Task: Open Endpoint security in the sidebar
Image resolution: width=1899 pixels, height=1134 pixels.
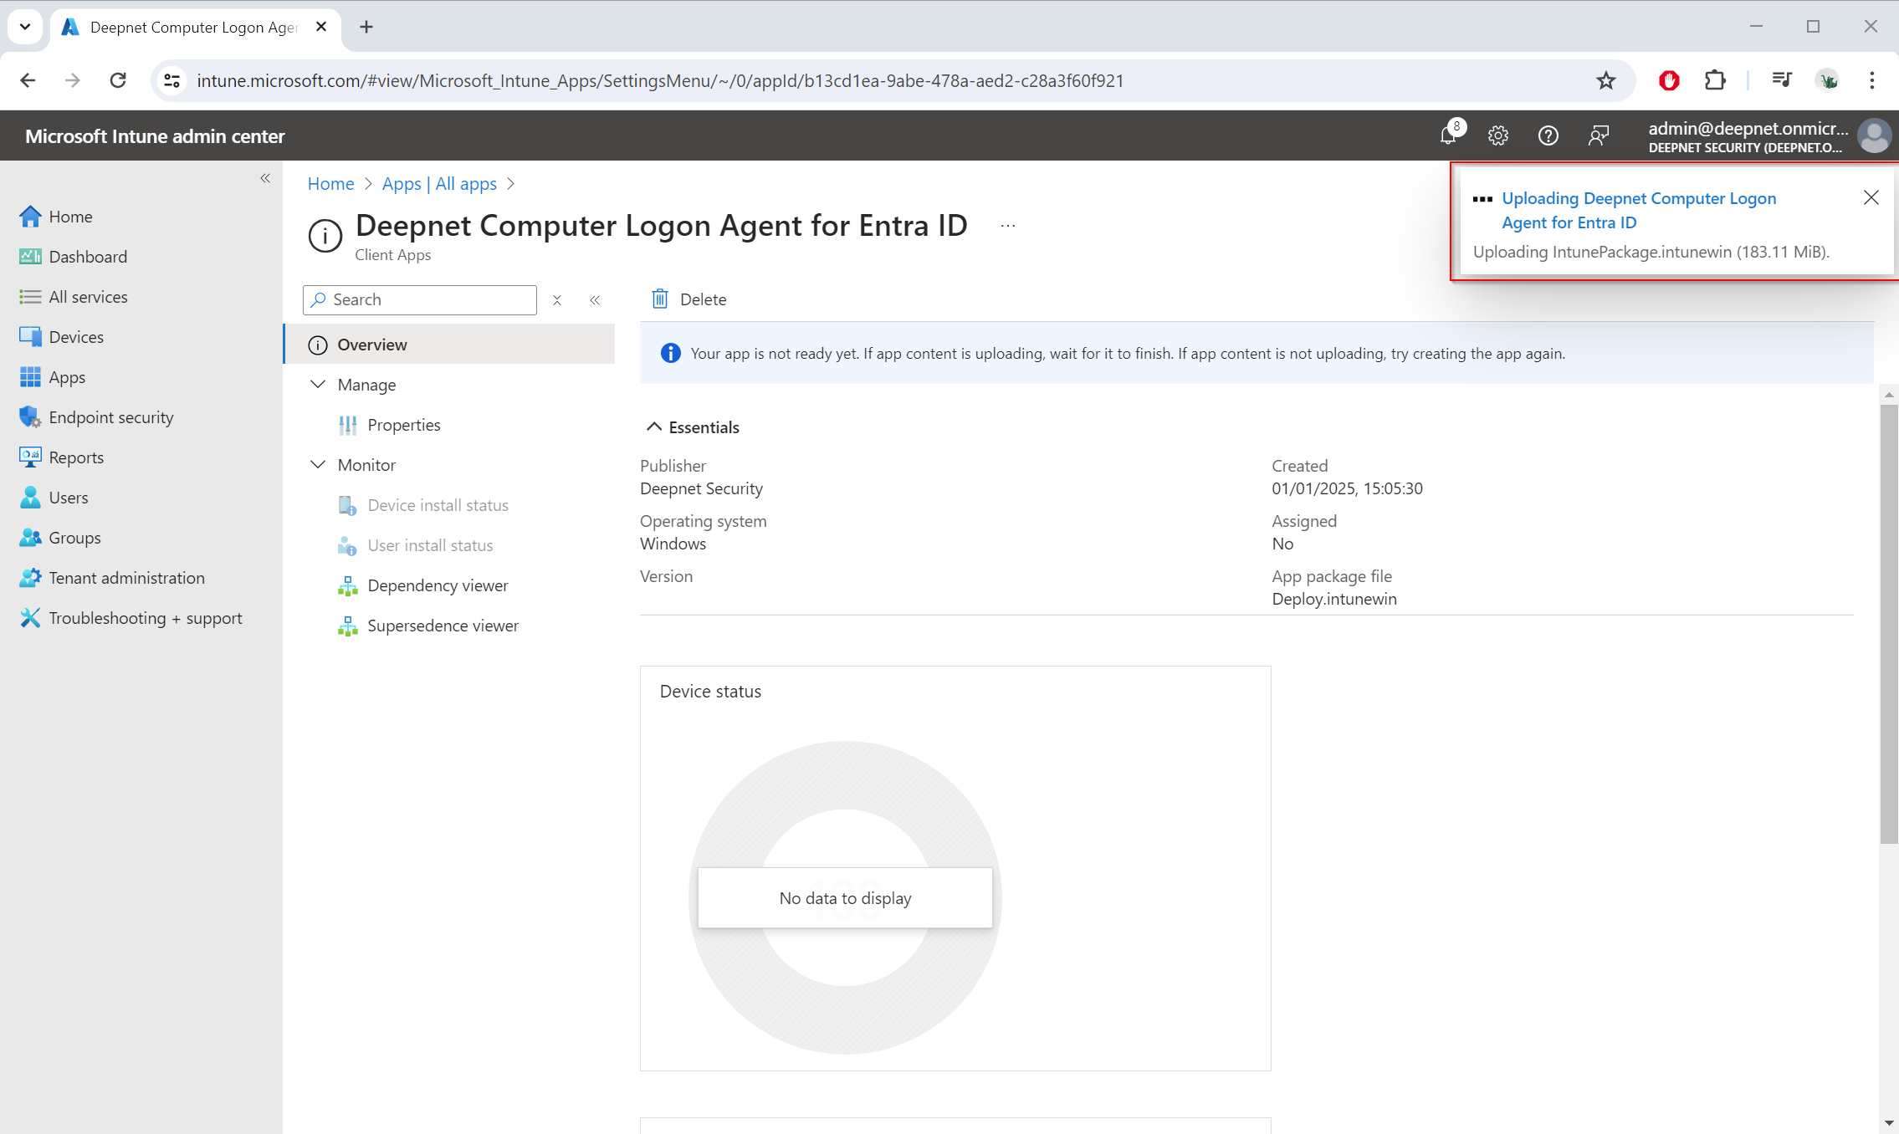Action: coord(110,417)
